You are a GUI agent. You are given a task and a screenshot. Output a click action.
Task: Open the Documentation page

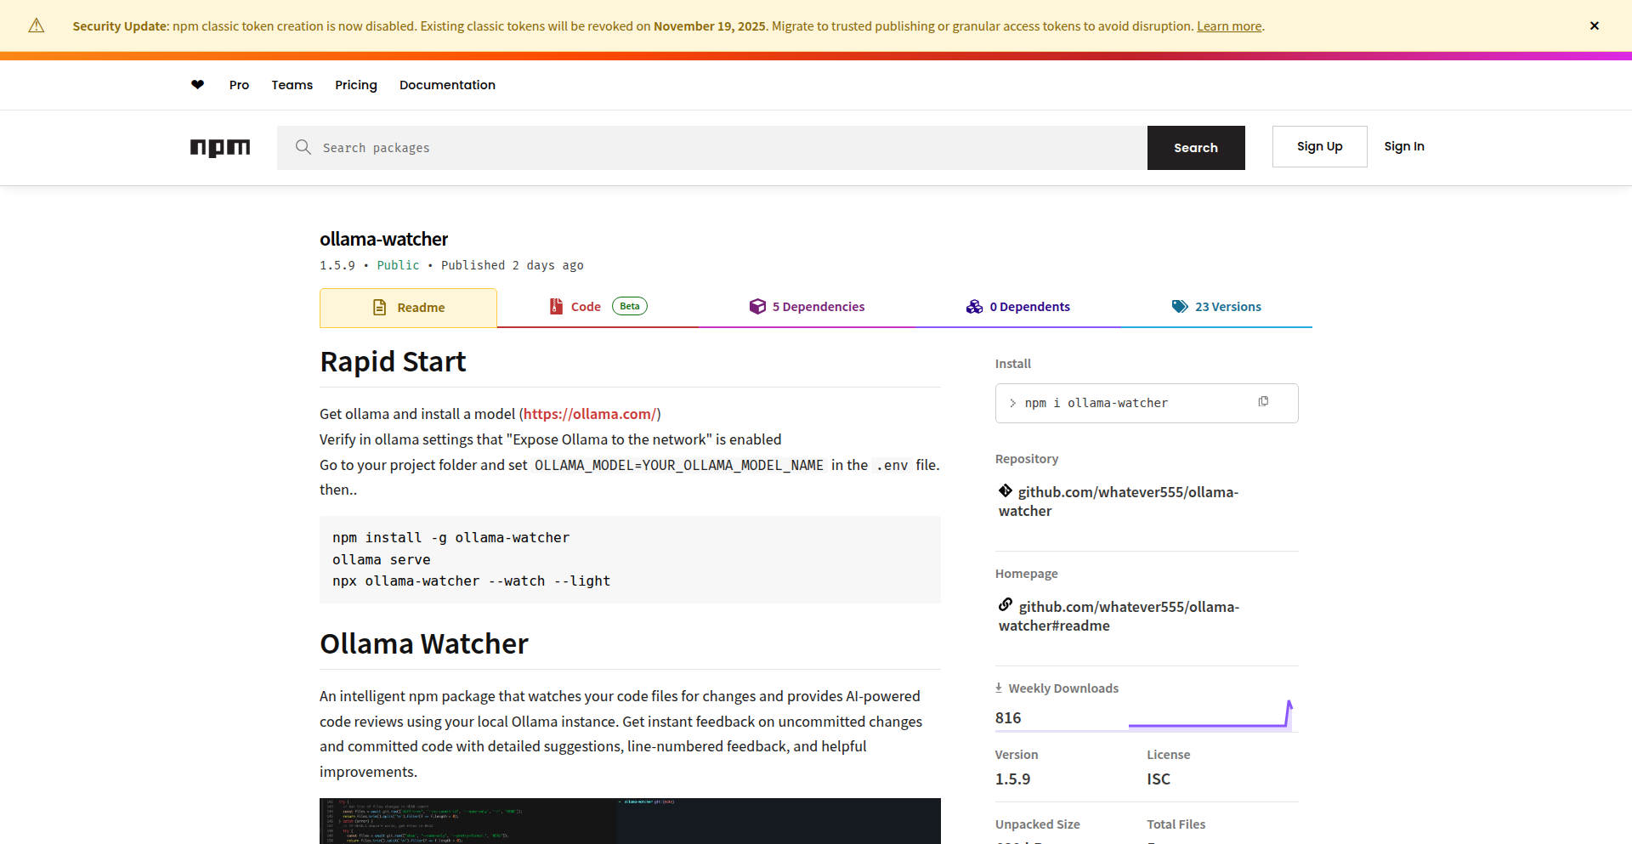pyautogui.click(x=447, y=85)
